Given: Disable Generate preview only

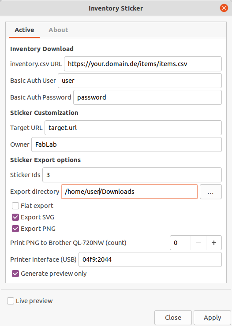Looking at the screenshot, I should tap(15, 274).
